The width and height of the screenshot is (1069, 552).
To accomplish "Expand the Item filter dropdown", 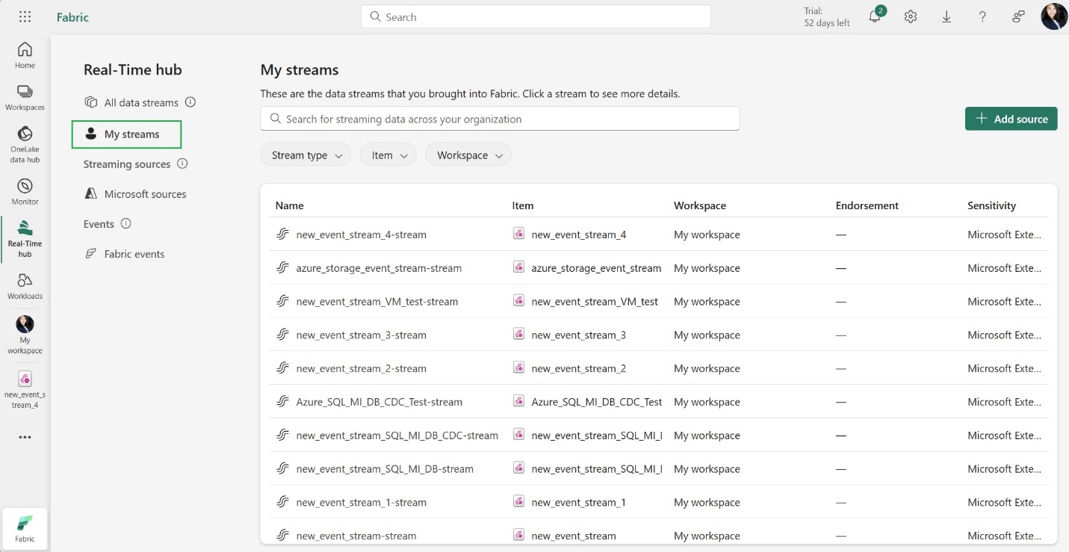I will [388, 155].
